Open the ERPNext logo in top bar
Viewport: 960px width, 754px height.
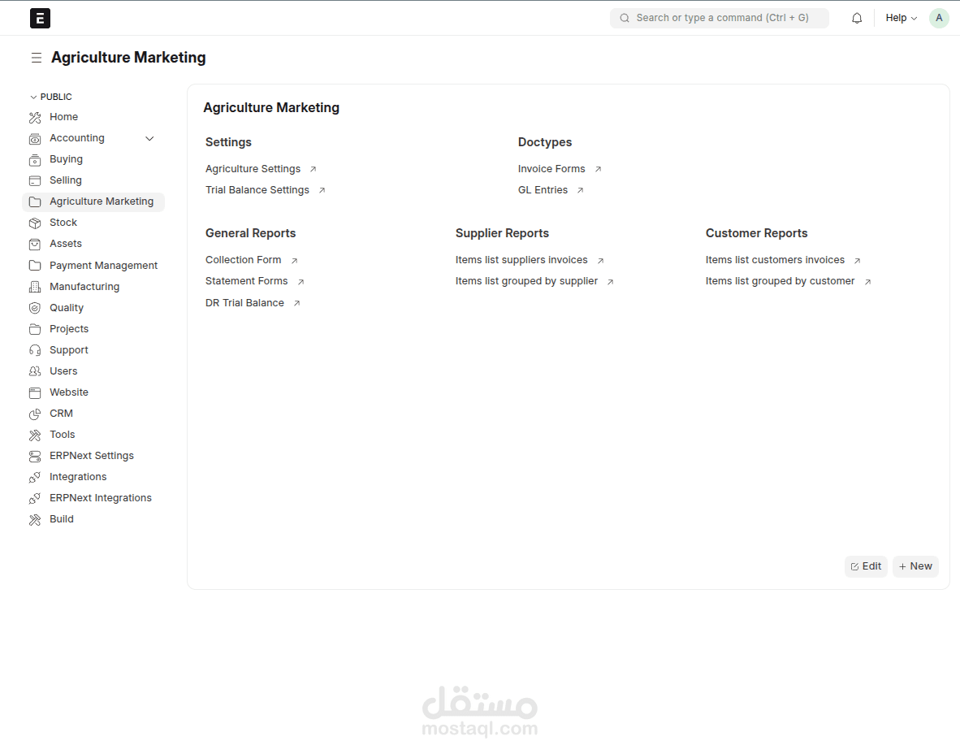coord(40,18)
